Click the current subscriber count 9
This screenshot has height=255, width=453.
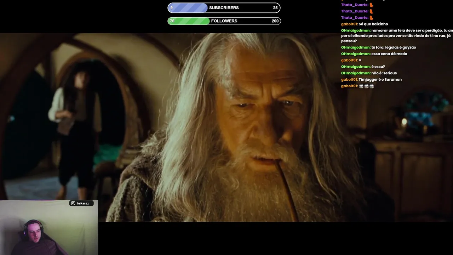(172, 8)
